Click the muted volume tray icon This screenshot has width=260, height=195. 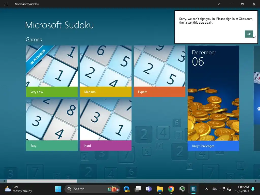click(229, 189)
